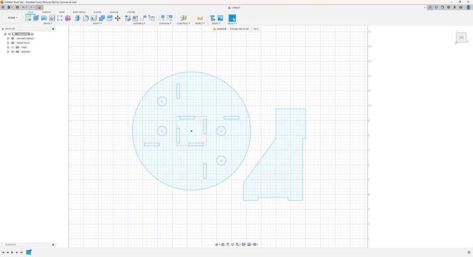The width and height of the screenshot is (473, 257).
Task: Click the Insert Canvas image icon
Action: (220, 18)
